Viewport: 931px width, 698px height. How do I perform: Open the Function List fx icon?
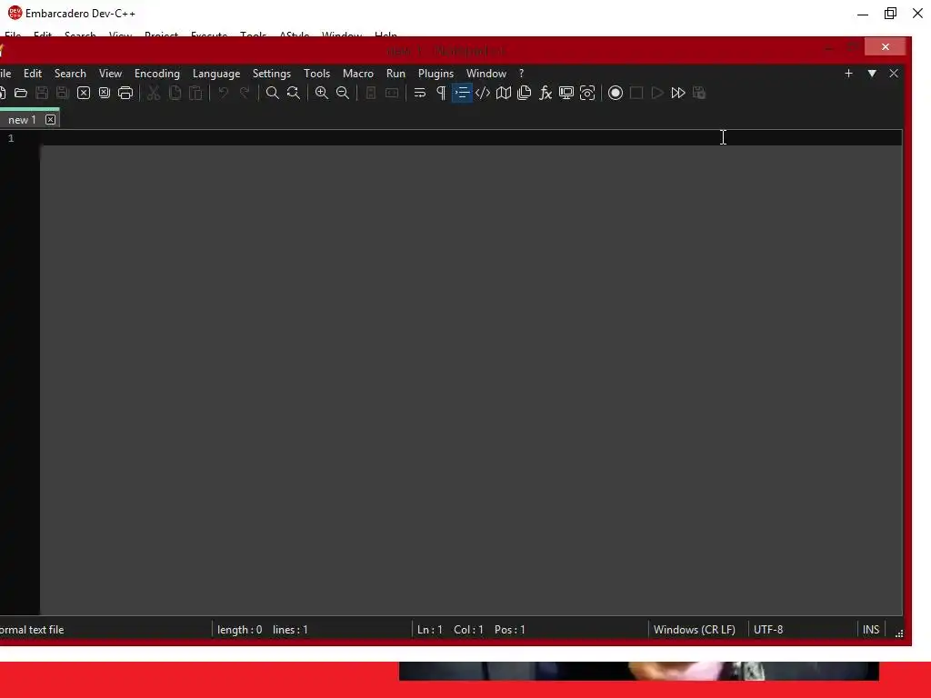546,93
